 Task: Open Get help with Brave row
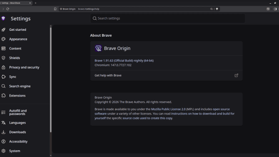coord(167,75)
